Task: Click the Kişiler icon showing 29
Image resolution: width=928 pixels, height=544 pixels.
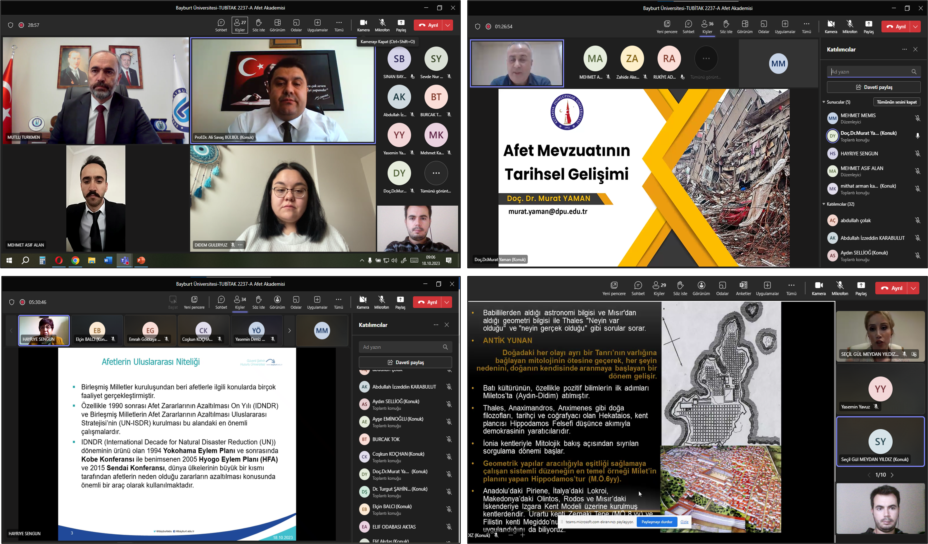Action: pyautogui.click(x=659, y=288)
